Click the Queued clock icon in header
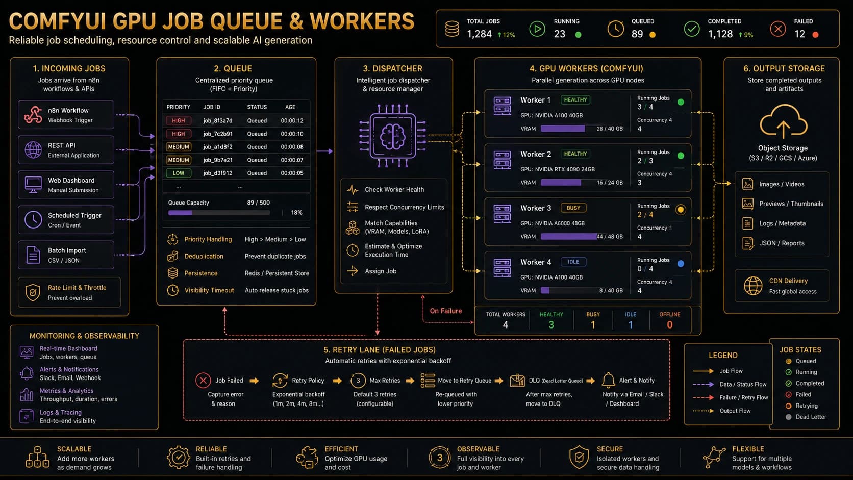Viewport: 853px width, 480px height. [616, 29]
